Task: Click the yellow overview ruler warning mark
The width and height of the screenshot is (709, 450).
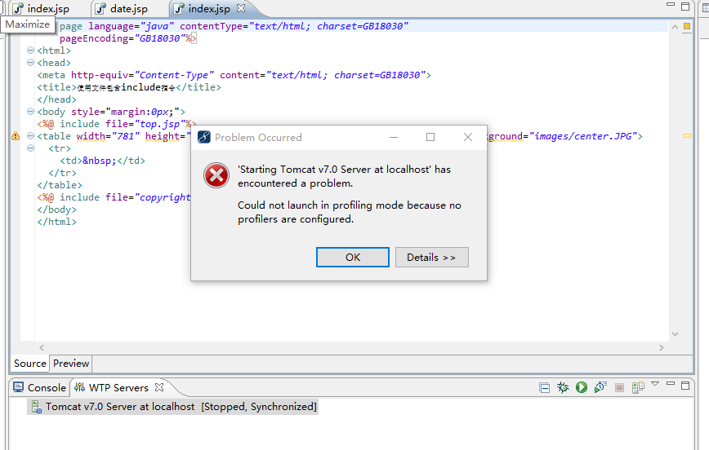Action: pyautogui.click(x=687, y=135)
